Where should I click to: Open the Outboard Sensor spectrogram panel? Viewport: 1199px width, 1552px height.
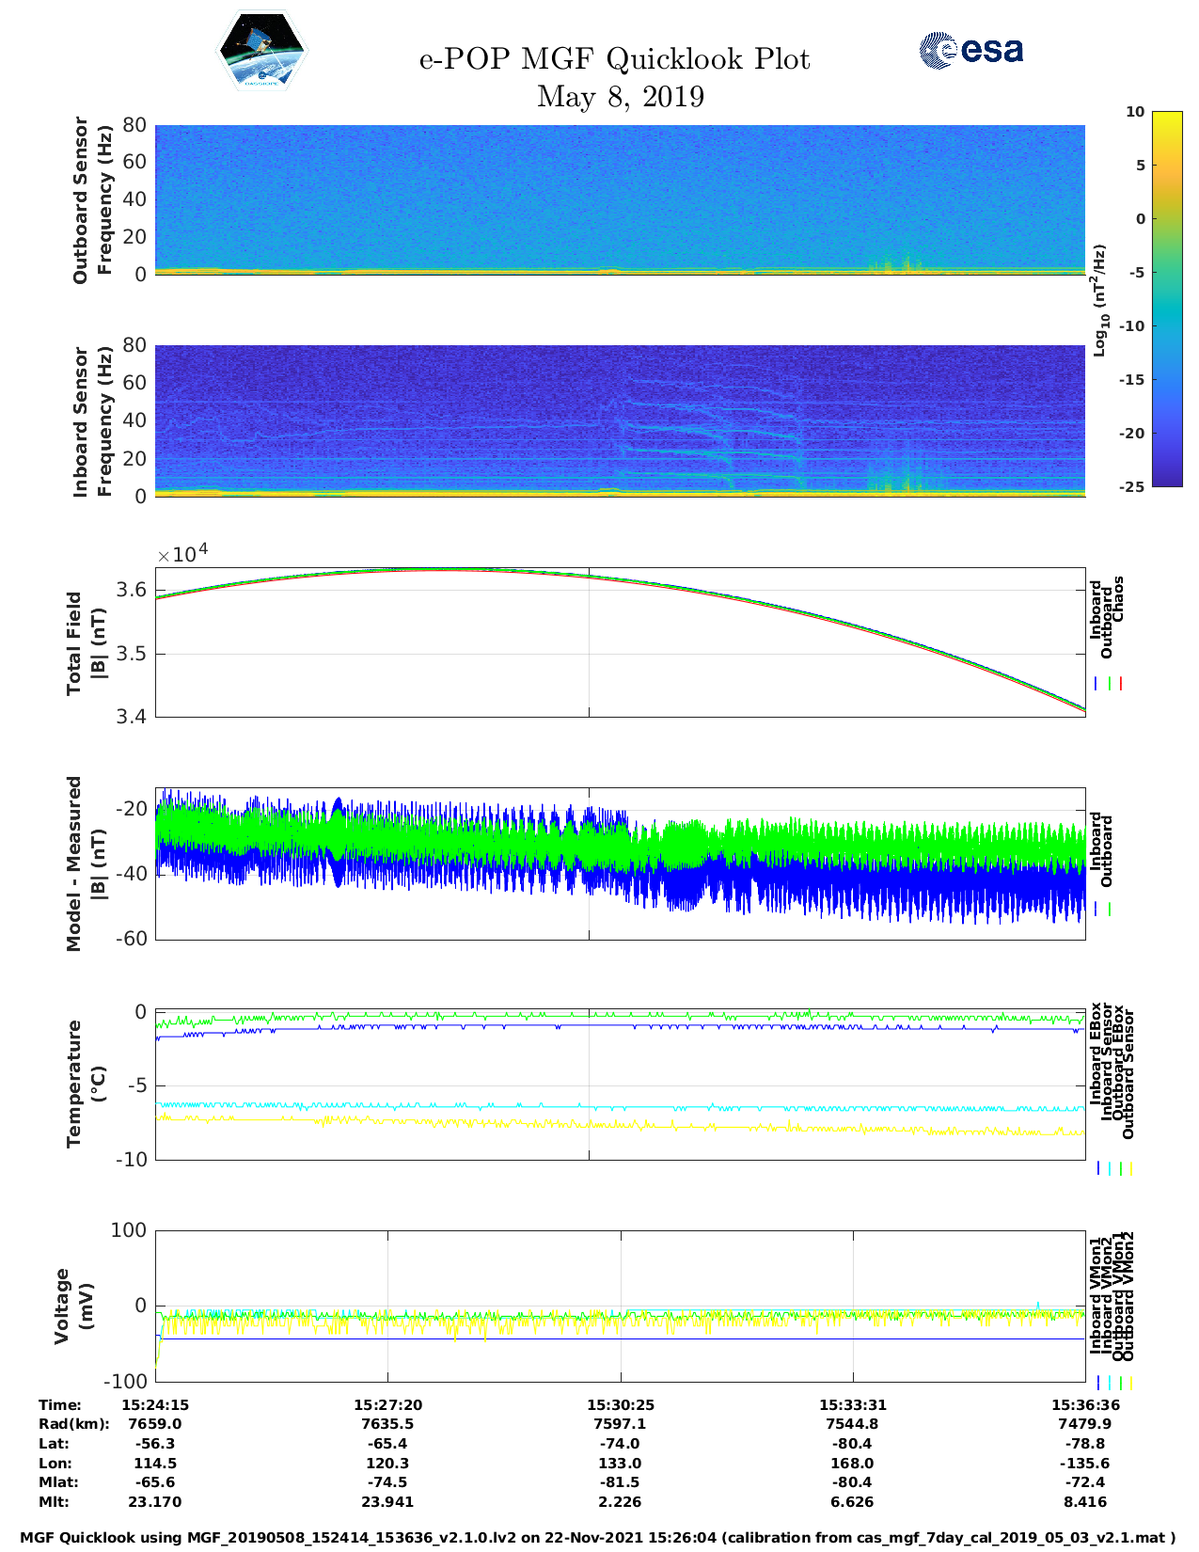620,199
